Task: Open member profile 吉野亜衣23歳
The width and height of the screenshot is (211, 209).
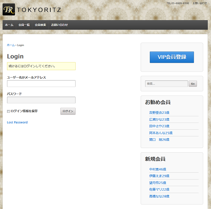Action: 159,113
